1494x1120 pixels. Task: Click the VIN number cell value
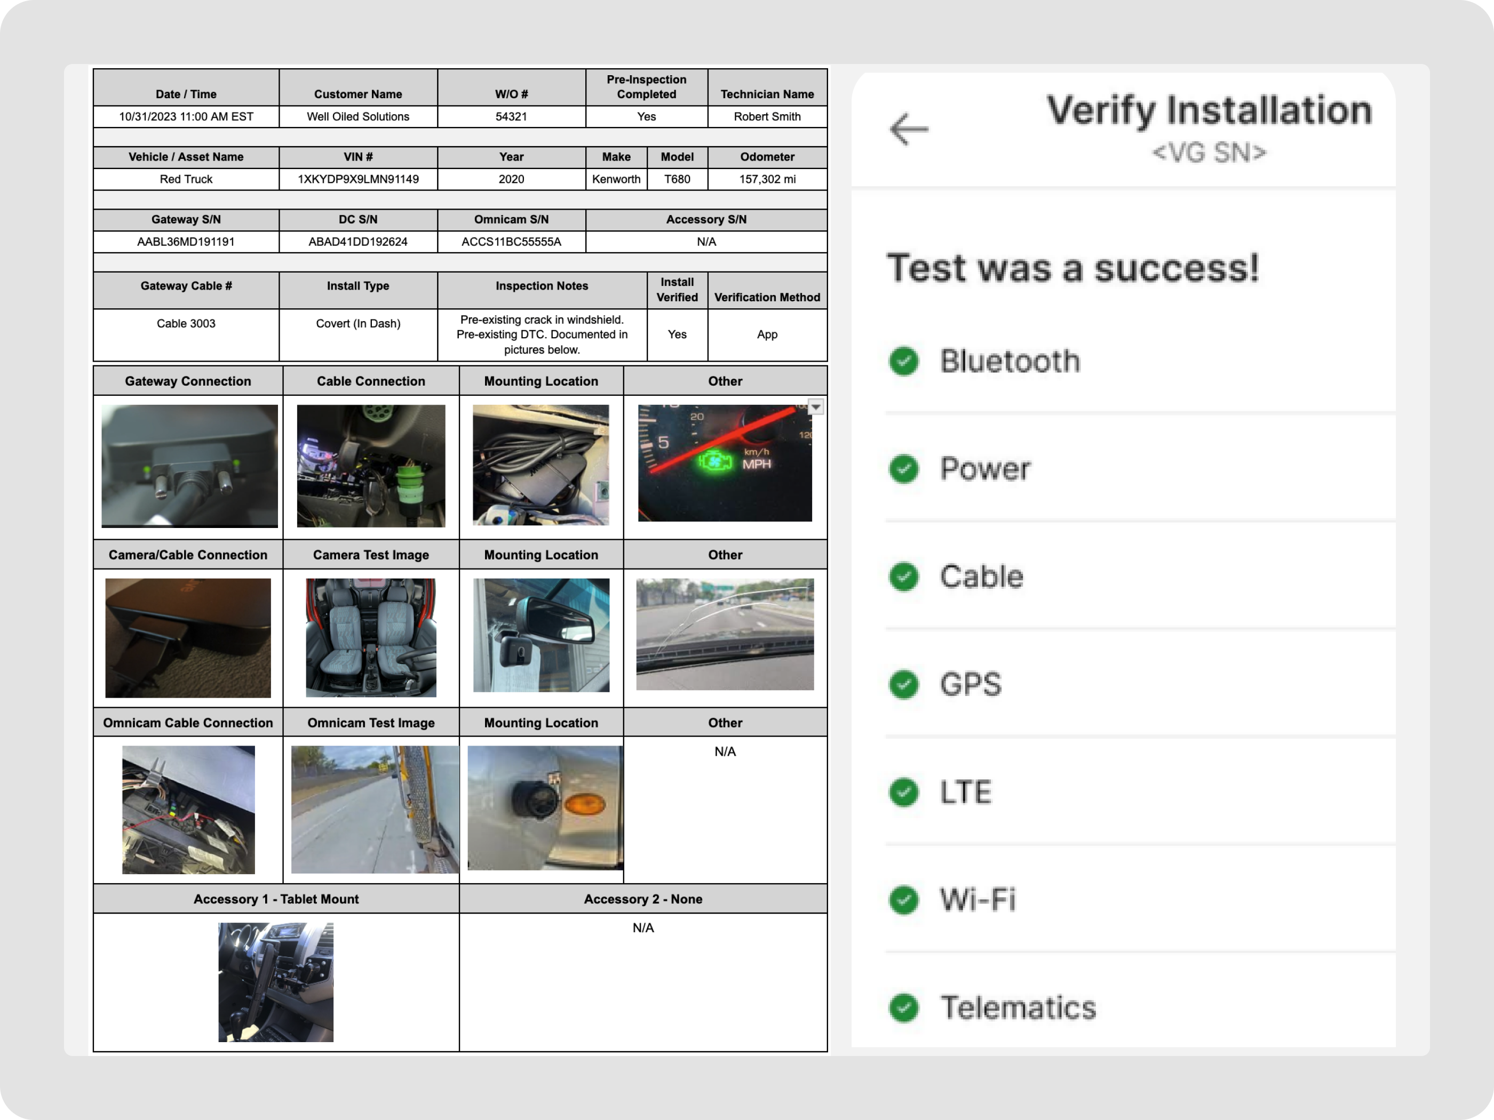point(358,179)
